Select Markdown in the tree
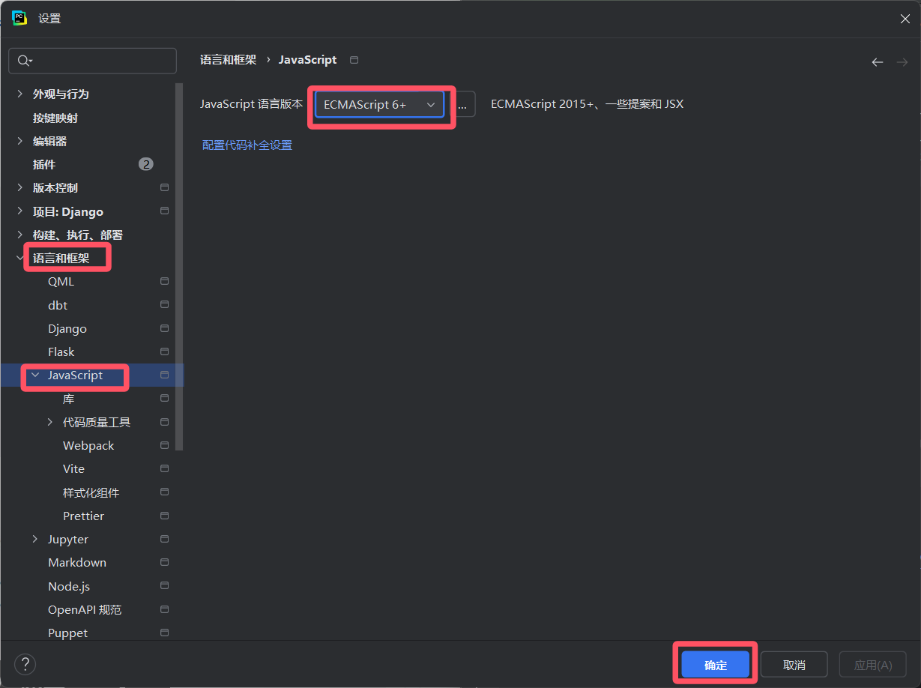 click(77, 562)
